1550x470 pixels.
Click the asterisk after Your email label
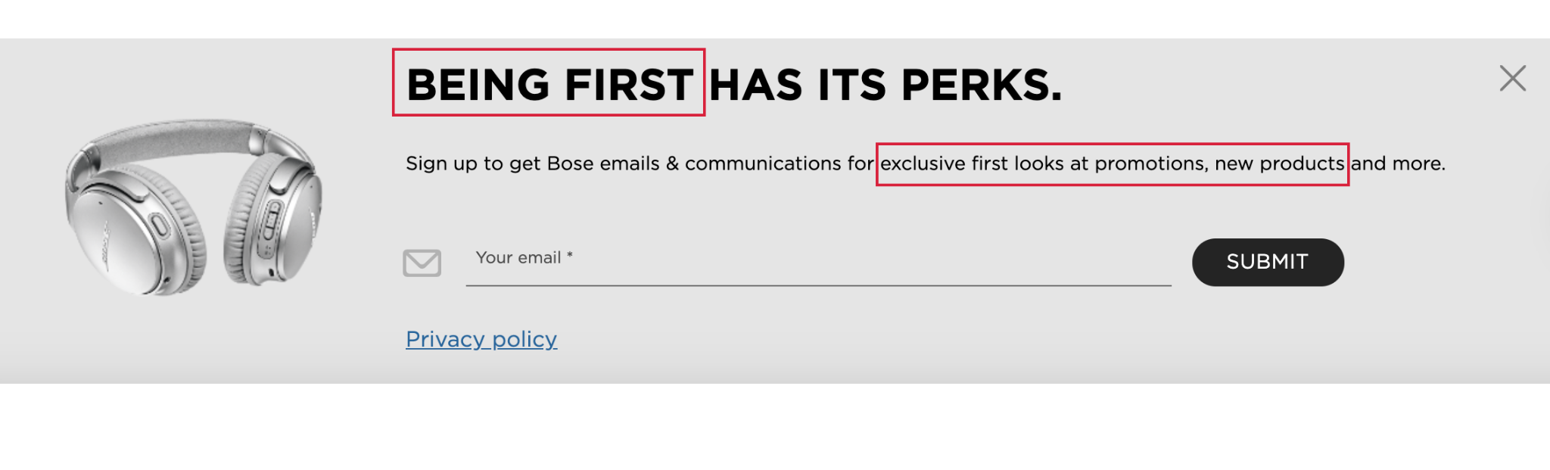pos(570,256)
